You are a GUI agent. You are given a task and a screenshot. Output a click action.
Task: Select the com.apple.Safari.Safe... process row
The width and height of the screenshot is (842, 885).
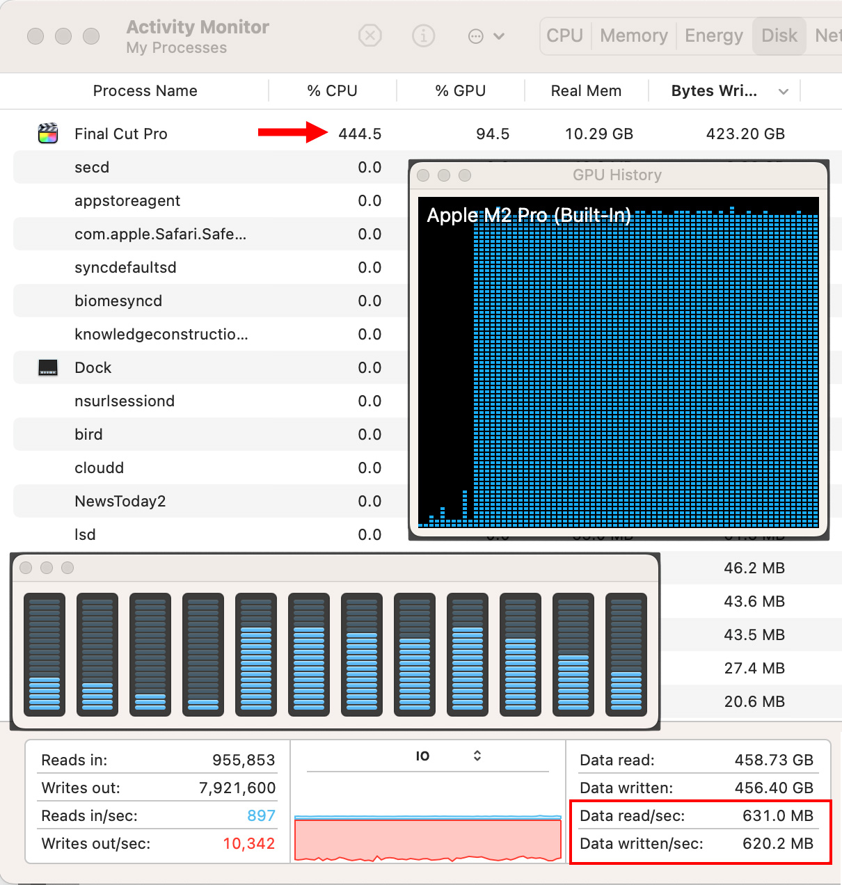(x=210, y=234)
